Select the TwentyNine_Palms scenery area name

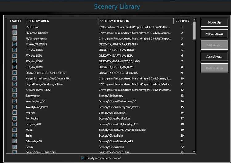click(37, 107)
